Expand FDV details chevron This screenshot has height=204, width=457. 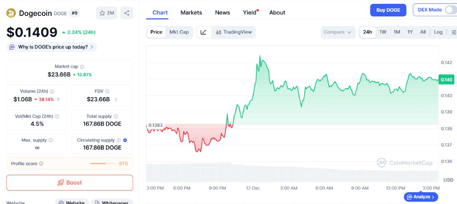coord(116,99)
